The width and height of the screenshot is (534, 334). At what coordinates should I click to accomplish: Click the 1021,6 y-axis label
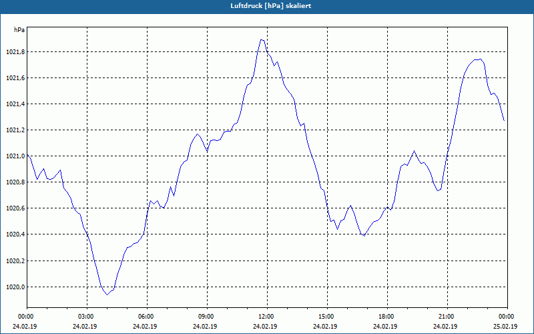15,78
